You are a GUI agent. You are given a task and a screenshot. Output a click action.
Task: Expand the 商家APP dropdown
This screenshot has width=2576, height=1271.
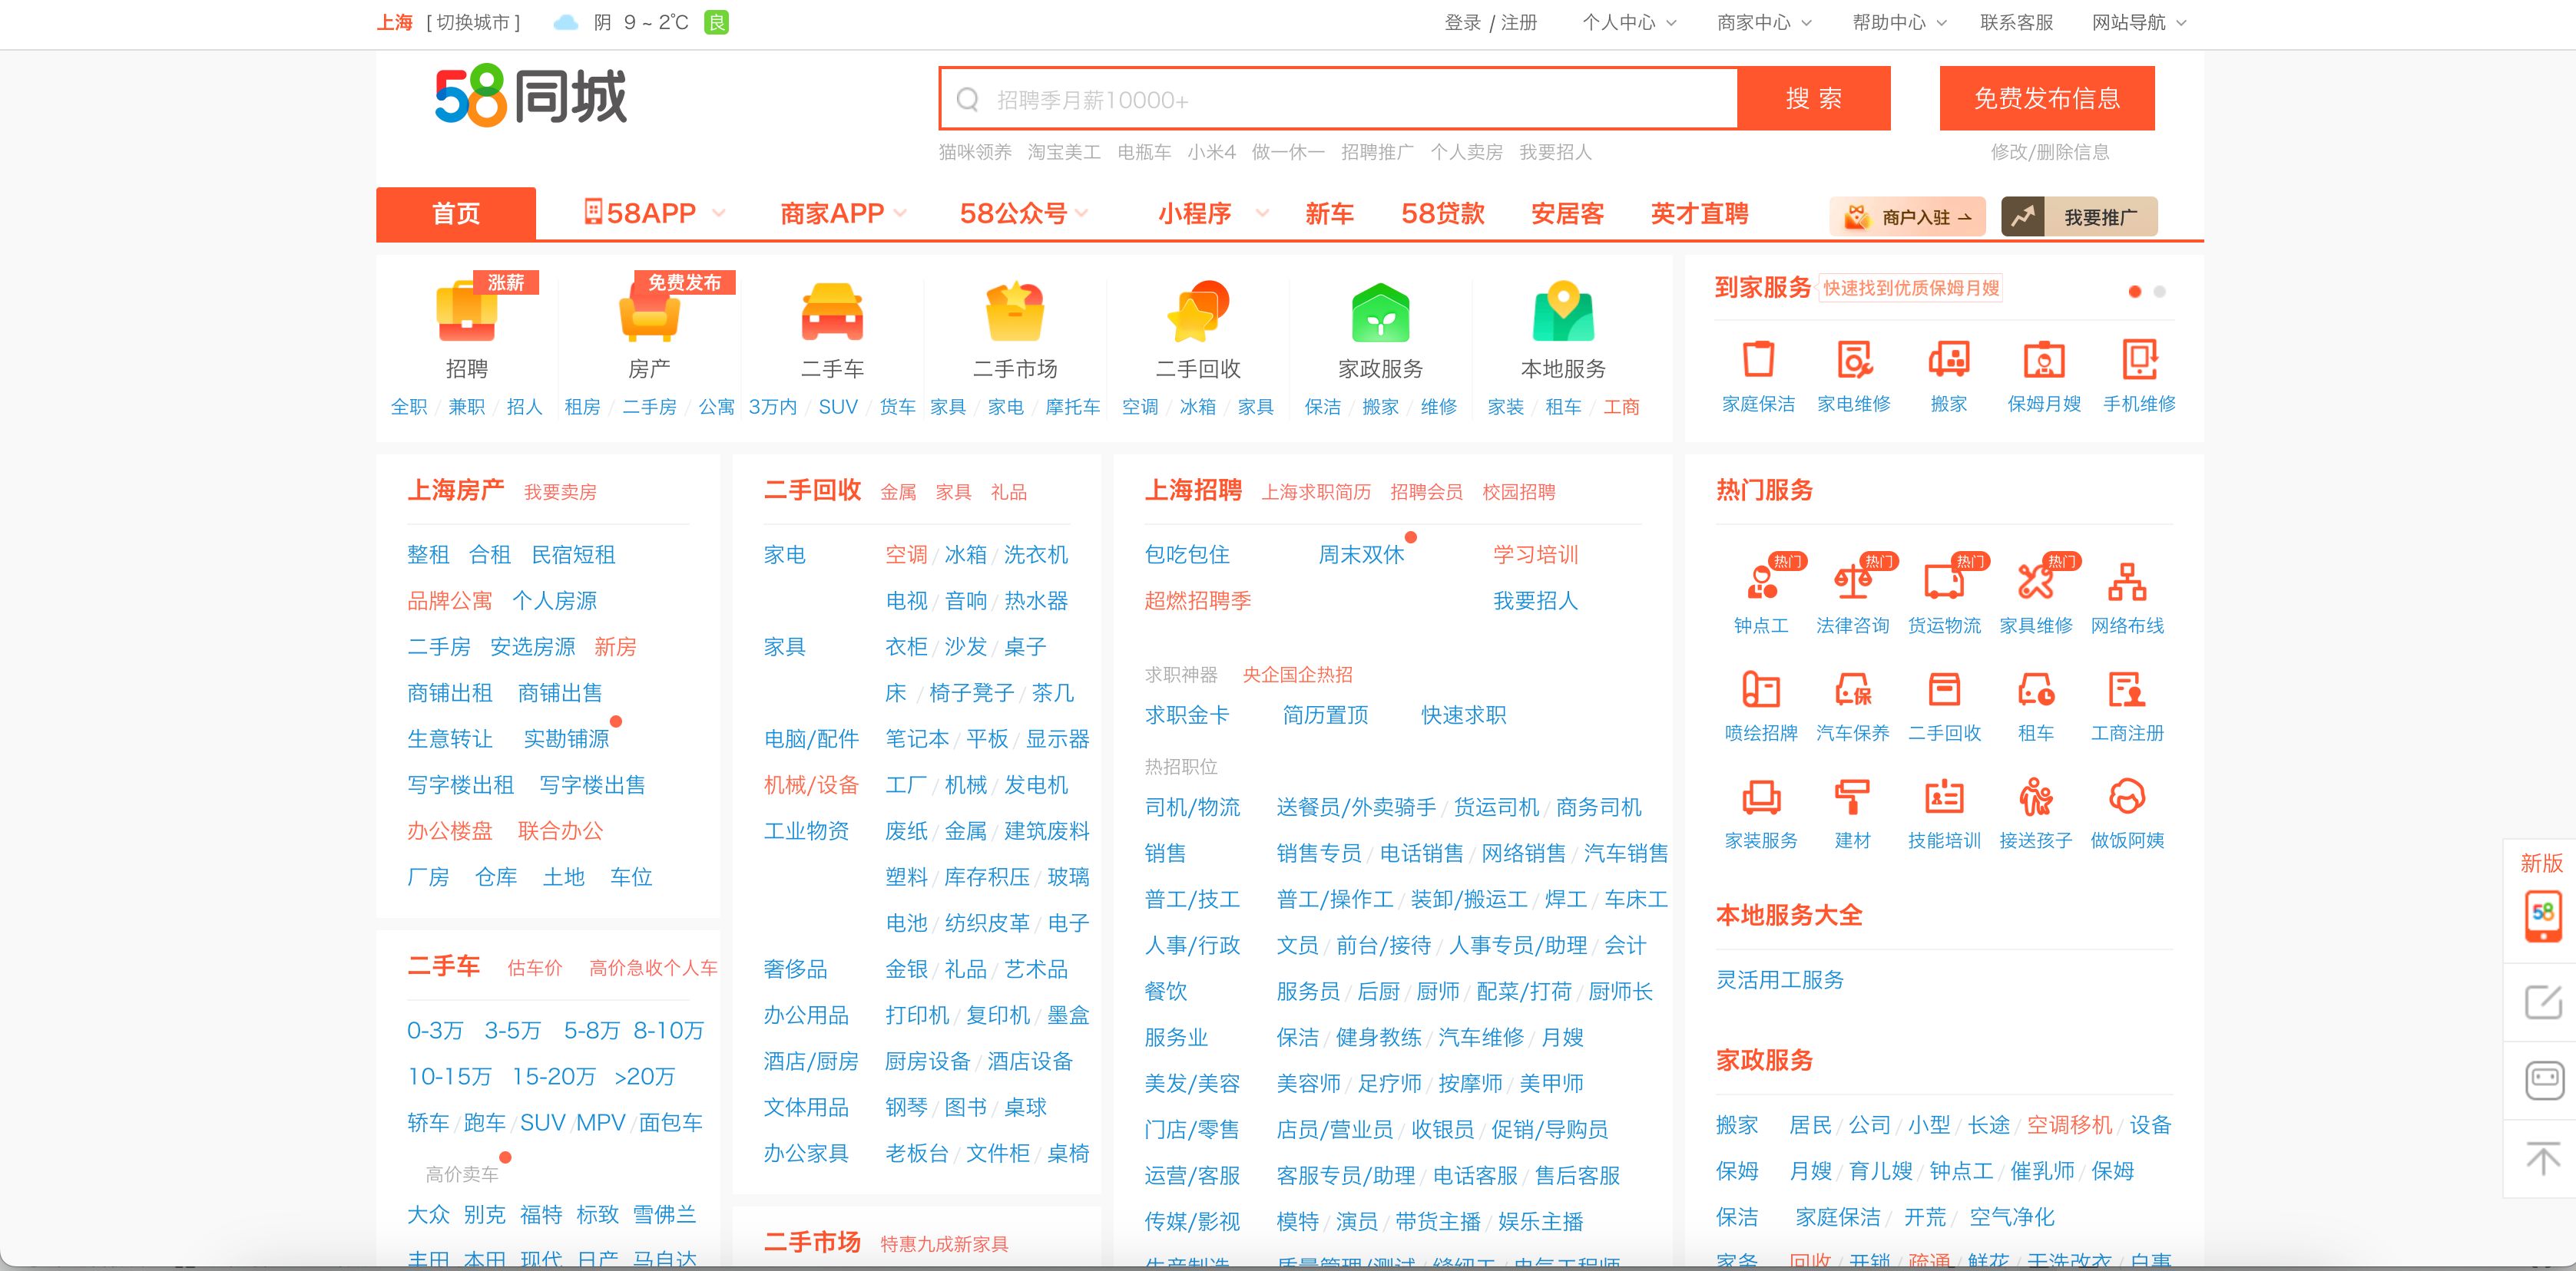click(x=843, y=213)
